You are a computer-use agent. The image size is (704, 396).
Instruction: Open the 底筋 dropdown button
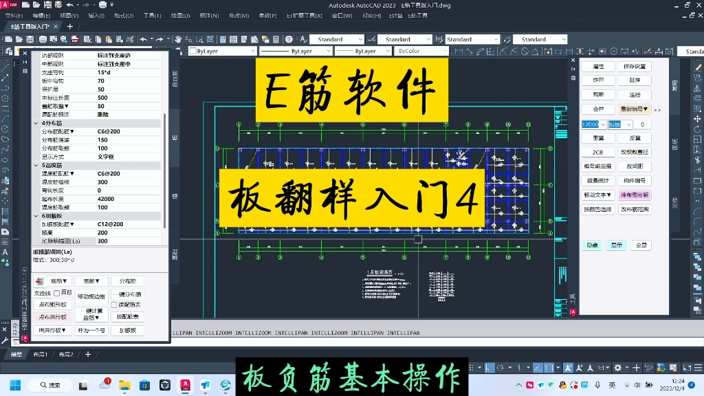pos(58,281)
